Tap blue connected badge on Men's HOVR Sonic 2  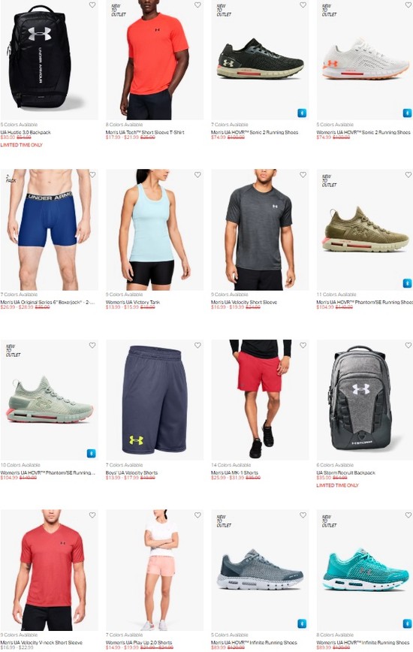302,113
